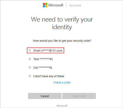Select the Text ending 41 radio button
Viewport: 123px width, 108px height.
point(30,59)
